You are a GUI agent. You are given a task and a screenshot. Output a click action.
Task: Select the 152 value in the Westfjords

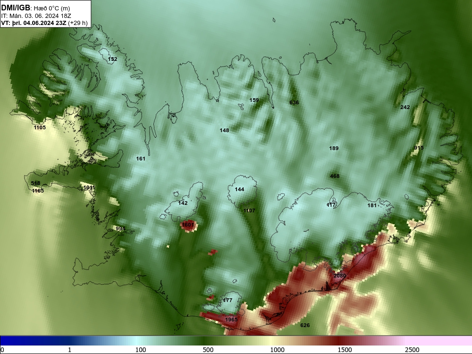113,59
